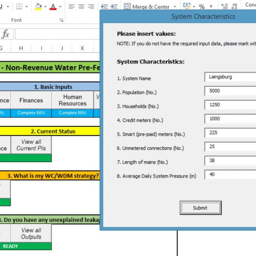This screenshot has width=256, height=256.
Task: Edit the System Name field
Action: tap(230, 77)
